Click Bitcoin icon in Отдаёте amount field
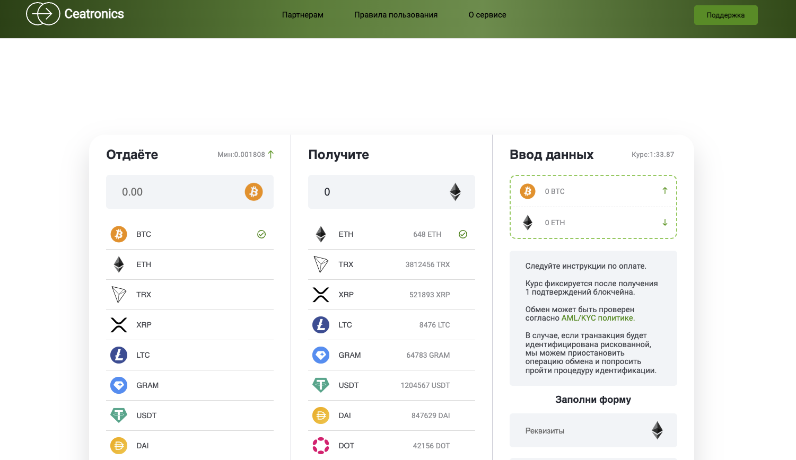Screen dimensions: 796x460 [x=253, y=192]
